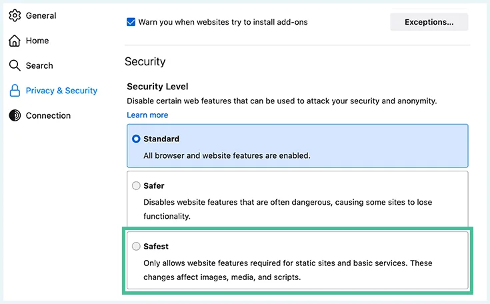Switch to the Connection label in sidebar
490x304 pixels.
tap(48, 115)
